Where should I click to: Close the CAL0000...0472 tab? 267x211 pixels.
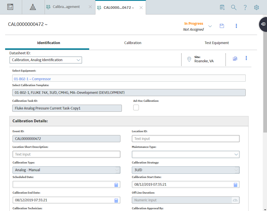click(141, 8)
